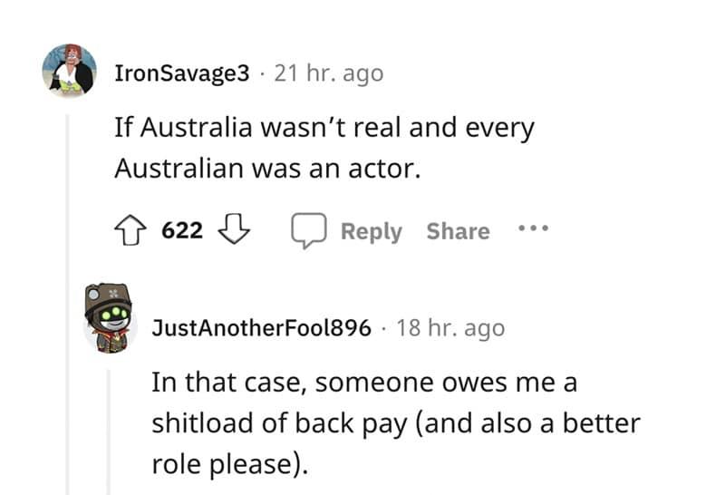Viewport: 725px width, 495px height.
Task: Open JustAnotherFool896's username link
Action: point(261,327)
